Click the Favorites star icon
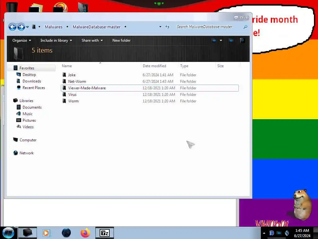Screen dimensions: 318x239 pyautogui.click(x=16, y=68)
